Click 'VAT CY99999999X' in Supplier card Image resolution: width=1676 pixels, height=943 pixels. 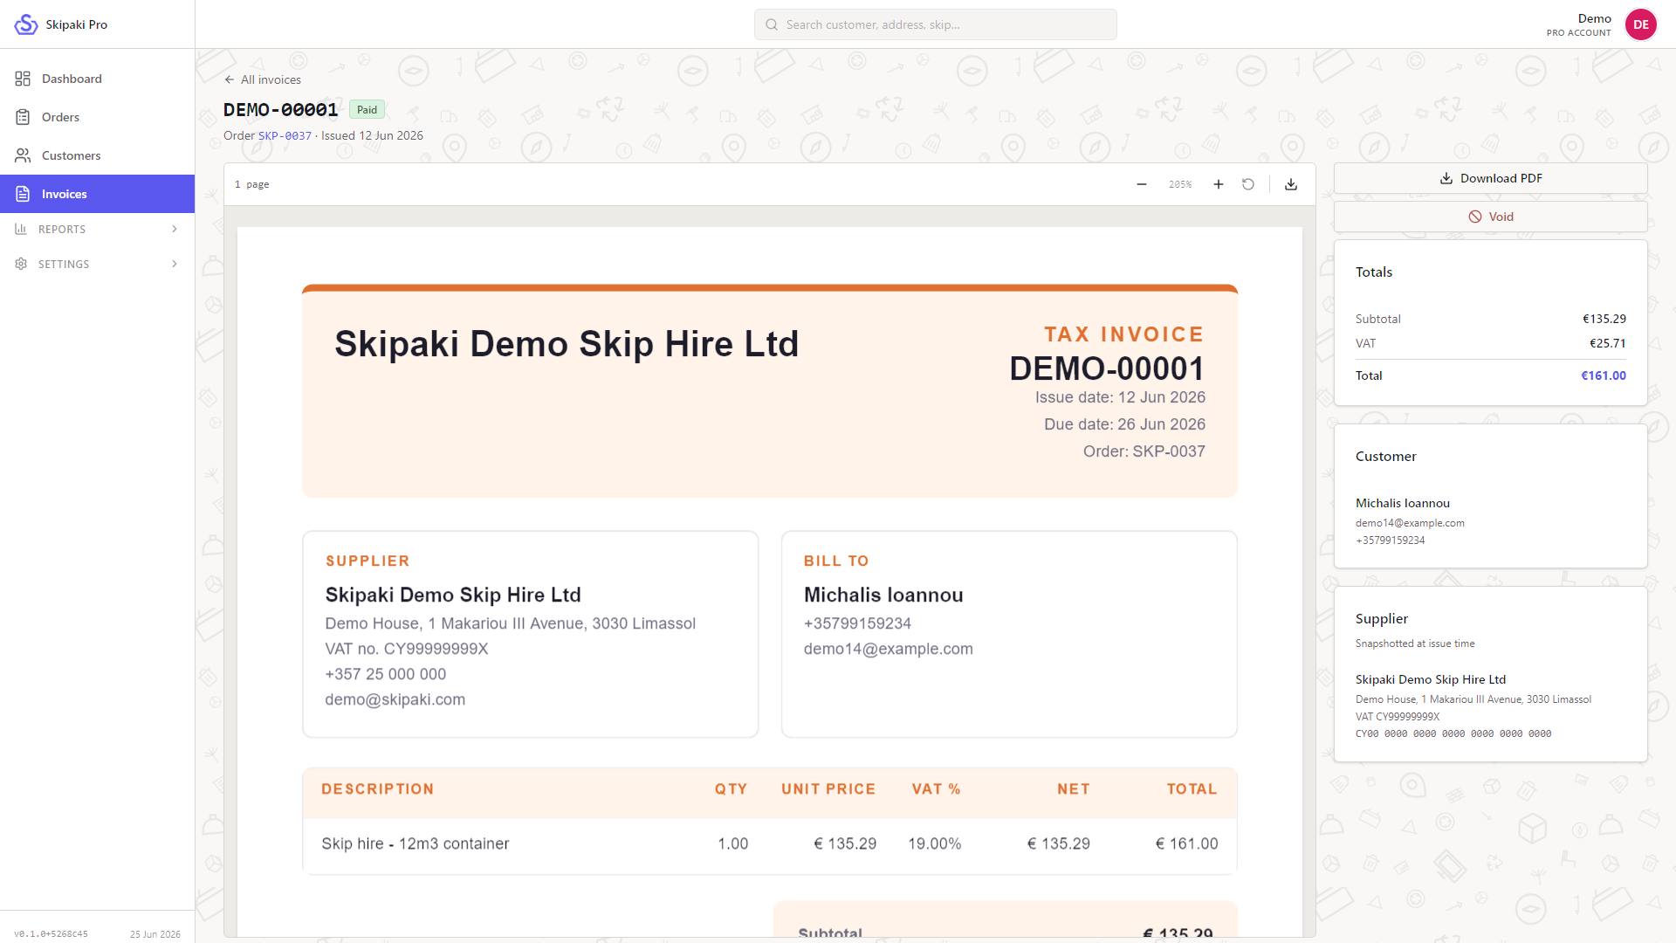pyautogui.click(x=1398, y=717)
